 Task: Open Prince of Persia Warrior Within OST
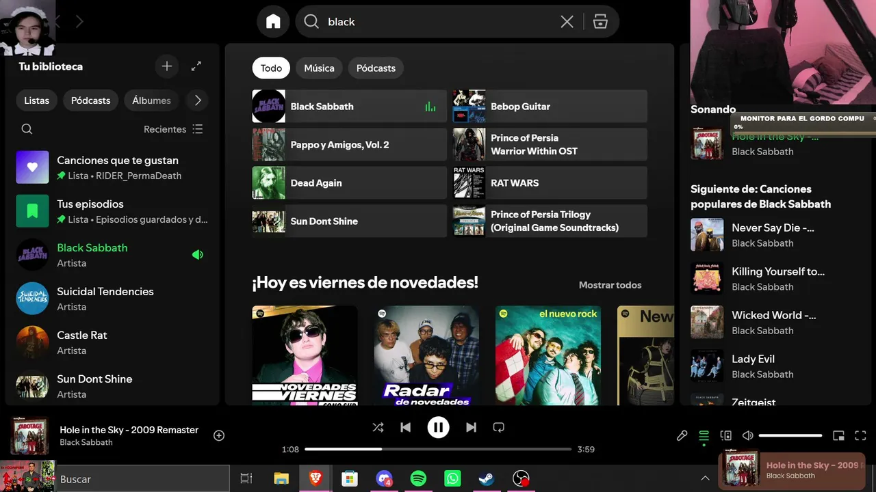click(550, 145)
